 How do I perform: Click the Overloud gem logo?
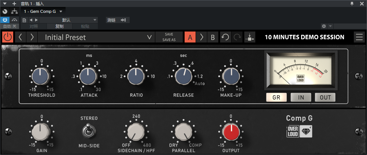click(x=306, y=132)
